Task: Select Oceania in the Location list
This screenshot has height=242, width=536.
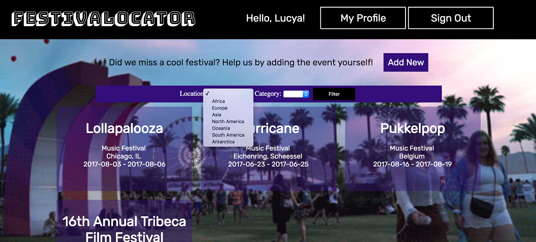Action: 228,128
